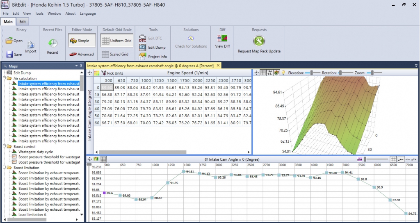The width and height of the screenshot is (420, 223).
Task: Toggle table color heatmap icon beside Pick Units
Action: pos(97,73)
